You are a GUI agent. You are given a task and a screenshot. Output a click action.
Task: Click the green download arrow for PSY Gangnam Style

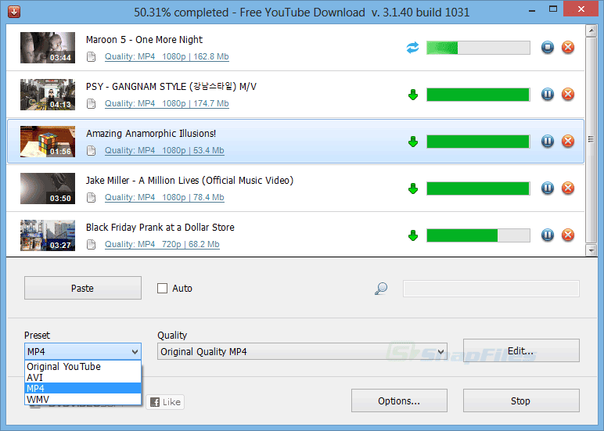coord(413,95)
